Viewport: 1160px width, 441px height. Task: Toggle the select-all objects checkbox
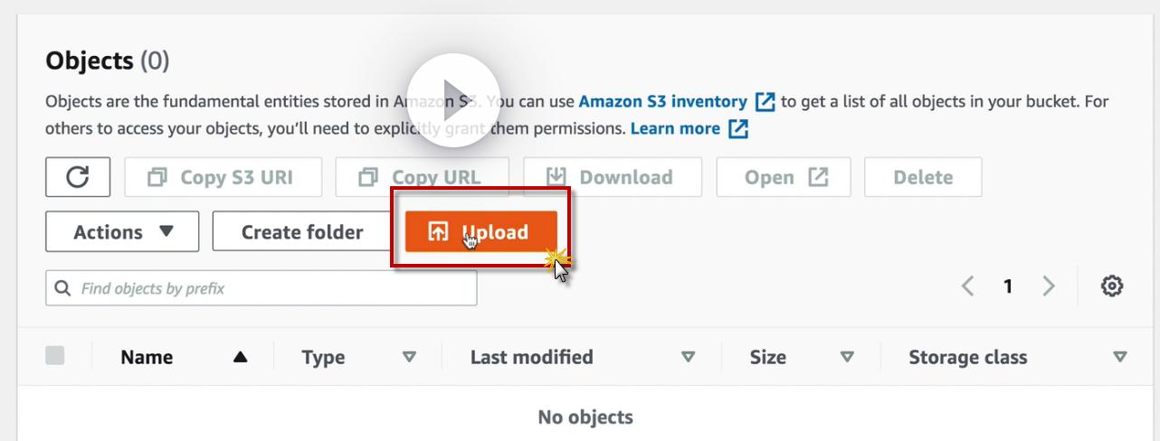tap(54, 356)
